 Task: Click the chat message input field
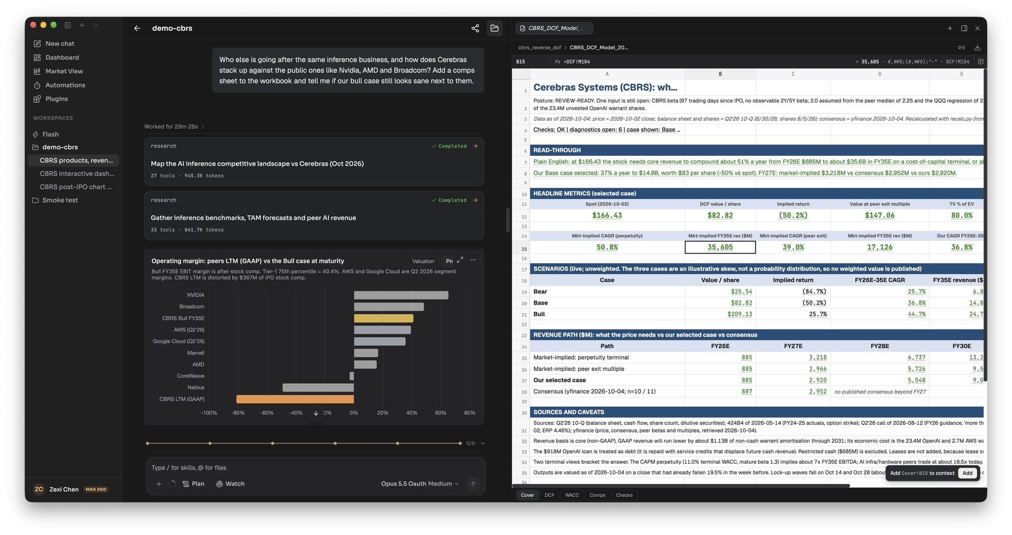[315, 468]
